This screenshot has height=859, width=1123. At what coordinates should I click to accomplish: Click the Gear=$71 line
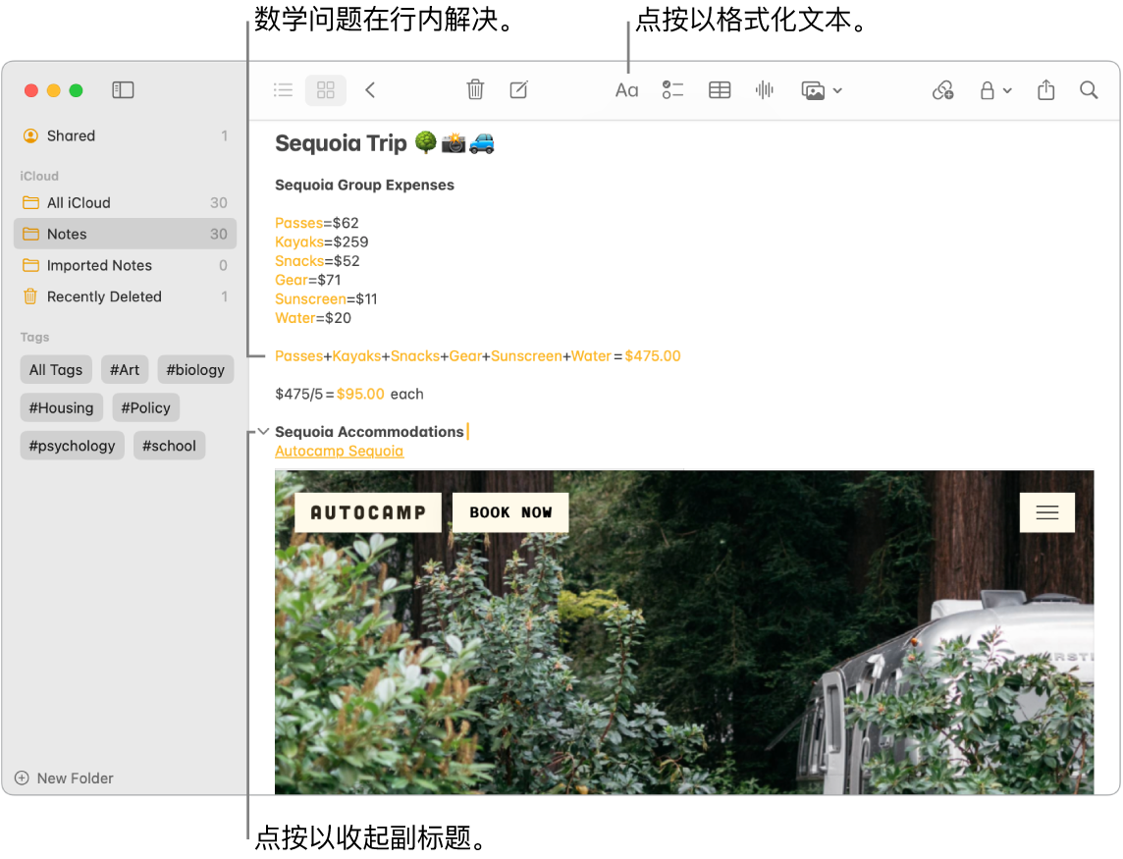click(308, 280)
